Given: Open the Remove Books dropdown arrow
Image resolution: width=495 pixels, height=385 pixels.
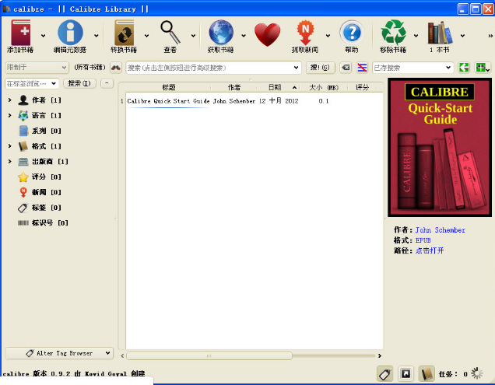Looking at the screenshot, I should tap(416, 36).
